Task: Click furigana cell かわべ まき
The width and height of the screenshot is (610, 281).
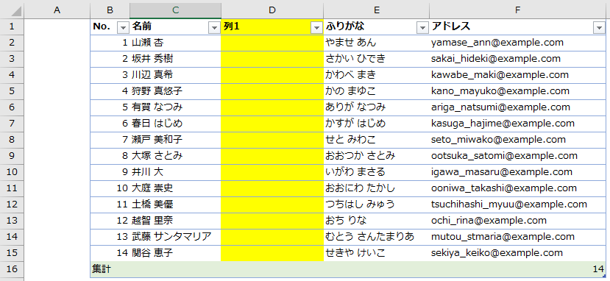Action: 376,75
